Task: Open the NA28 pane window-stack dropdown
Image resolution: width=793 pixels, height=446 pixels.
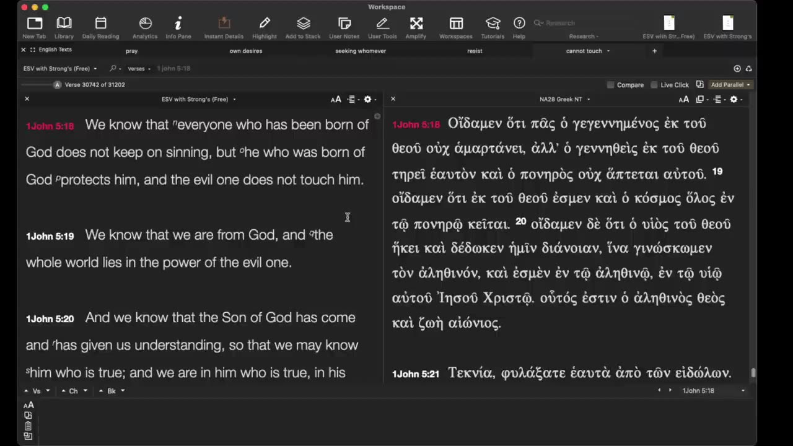Action: 702,99
